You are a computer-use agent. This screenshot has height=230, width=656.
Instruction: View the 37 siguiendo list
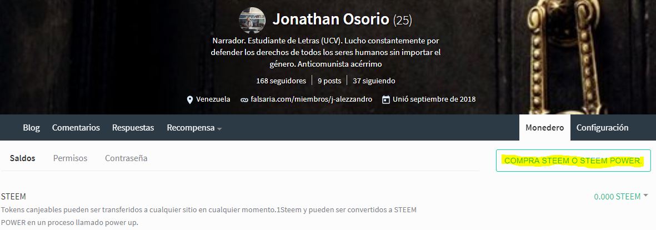[374, 81]
